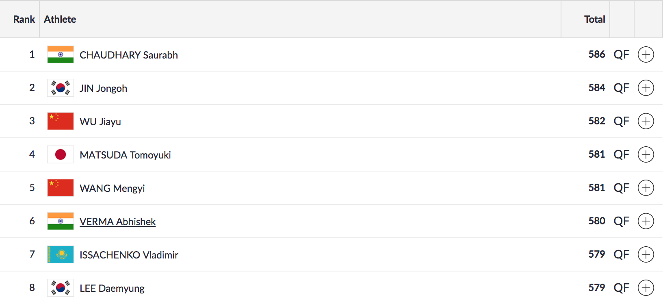The image size is (663, 304).
Task: Click the Total column header
Action: 594,19
